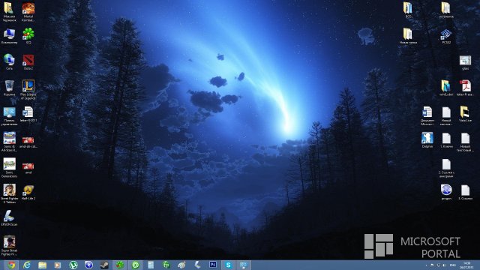Select the '1. Ключи' text file
Viewport: 480px width, 270px height.
pyautogui.click(x=446, y=140)
